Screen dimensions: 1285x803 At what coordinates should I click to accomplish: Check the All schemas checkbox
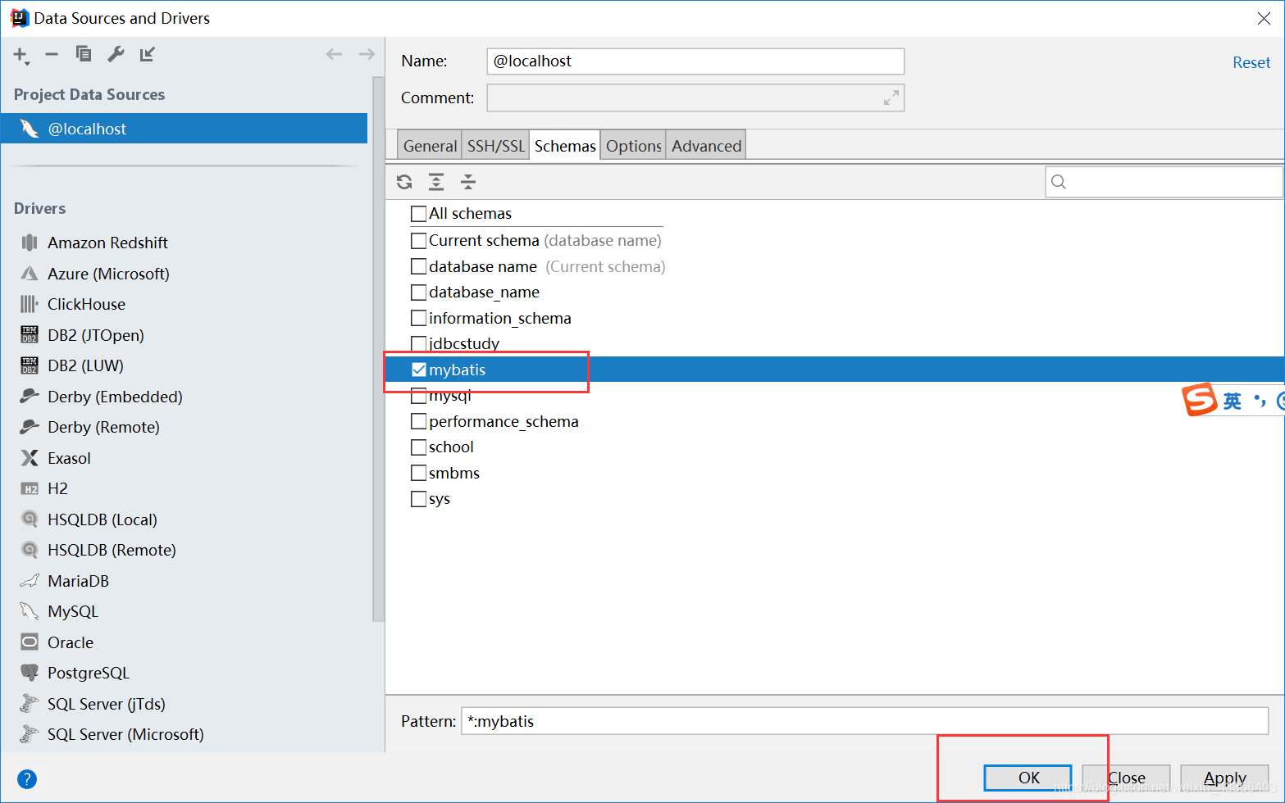pyautogui.click(x=418, y=214)
